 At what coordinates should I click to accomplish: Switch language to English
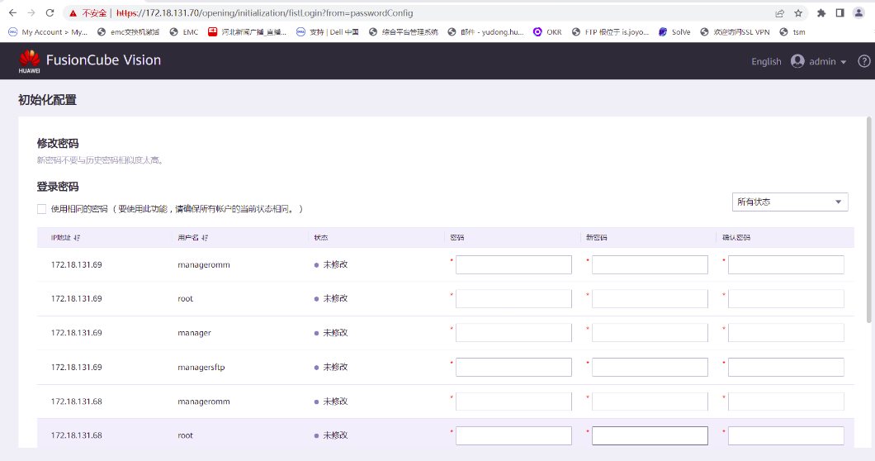766,61
